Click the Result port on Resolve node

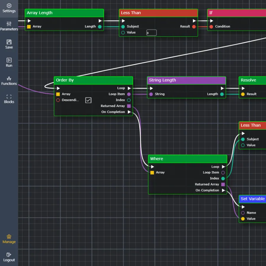(x=243, y=94)
